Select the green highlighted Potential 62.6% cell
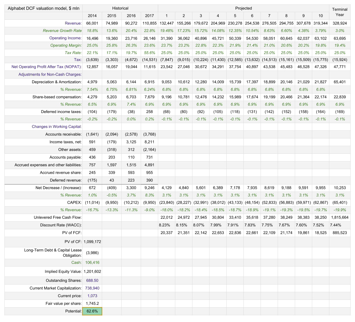355x322 pixels. pyautogui.click(x=92, y=311)
